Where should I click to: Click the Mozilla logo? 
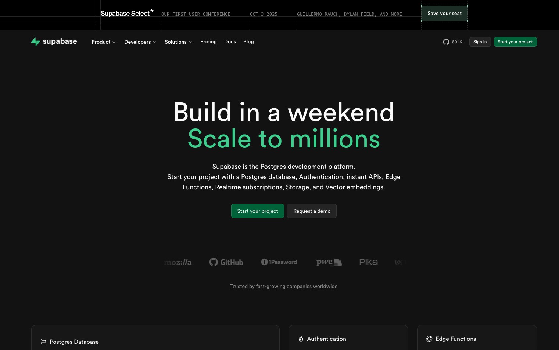coord(178,262)
